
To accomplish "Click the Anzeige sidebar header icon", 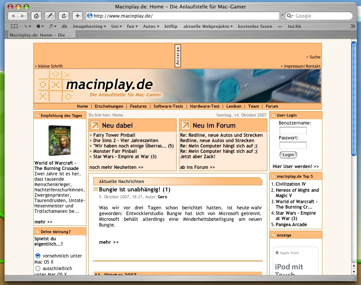I will click(273, 235).
